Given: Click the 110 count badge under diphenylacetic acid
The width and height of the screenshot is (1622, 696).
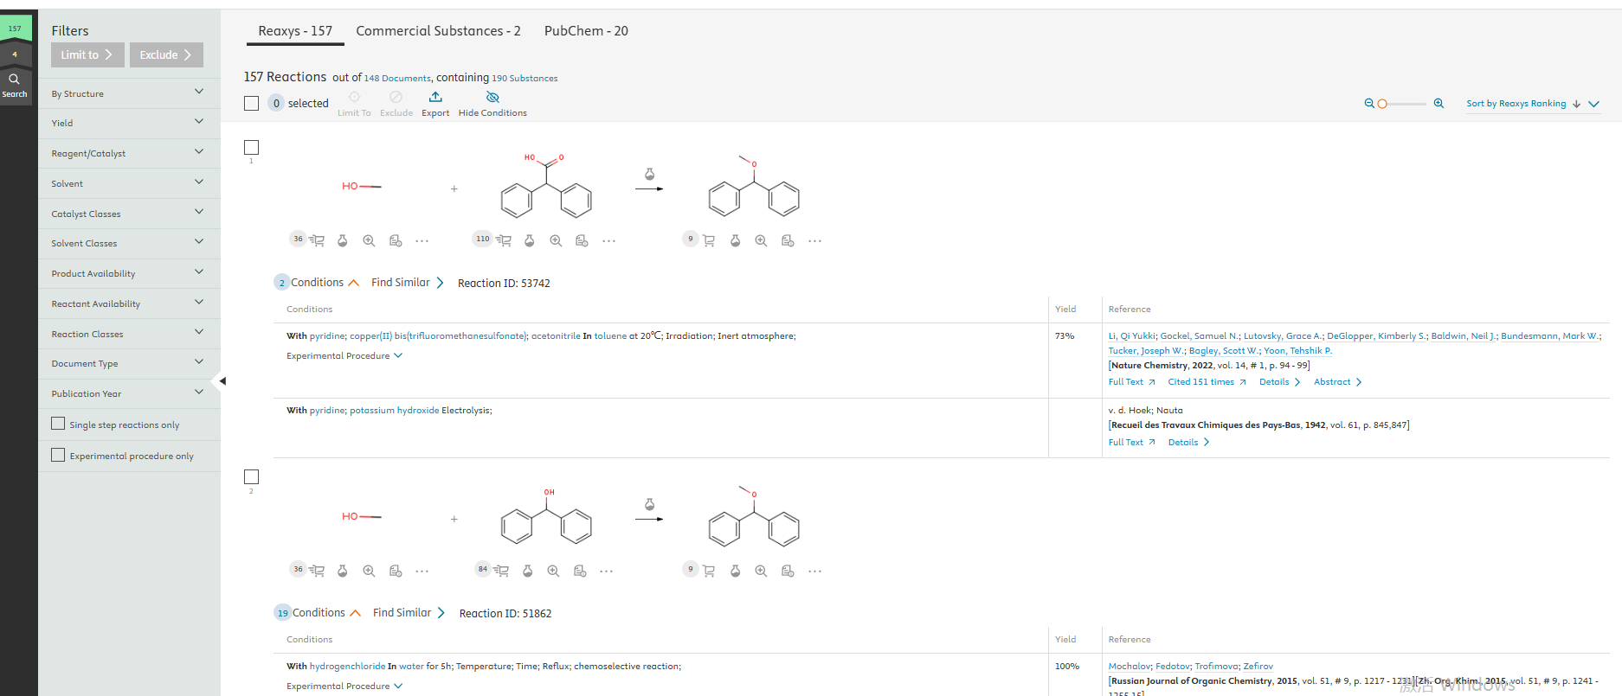Looking at the screenshot, I should [482, 239].
